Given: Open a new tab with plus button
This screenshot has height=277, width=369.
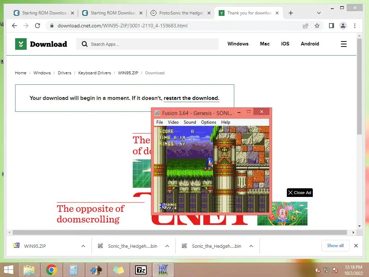Looking at the screenshot, I should 291,13.
